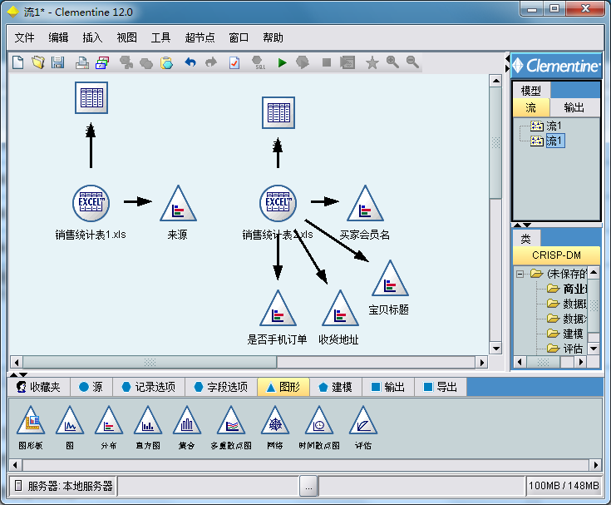Pick the 直方图 node from the palette

148,421
